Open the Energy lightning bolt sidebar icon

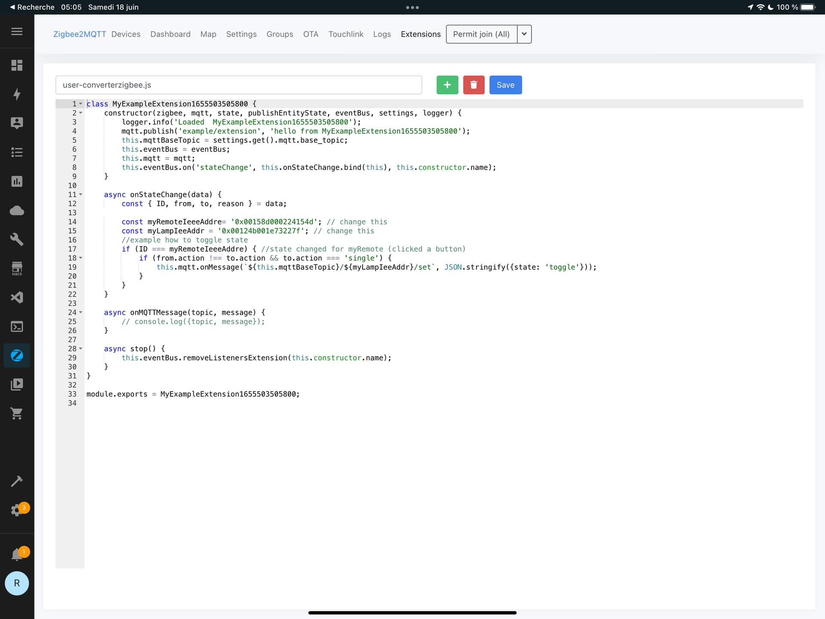[17, 94]
